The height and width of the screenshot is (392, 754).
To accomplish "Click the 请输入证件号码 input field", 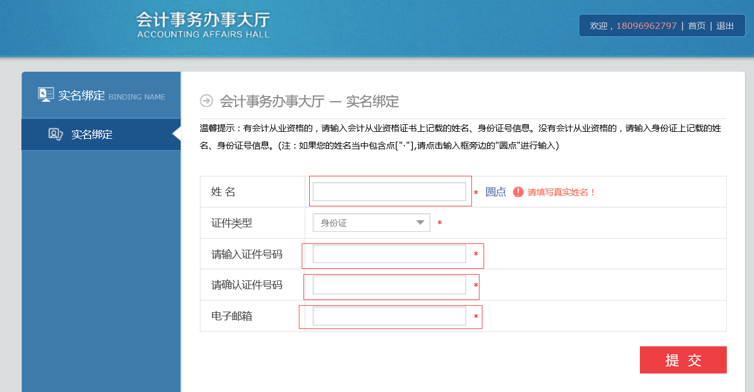I will click(389, 254).
